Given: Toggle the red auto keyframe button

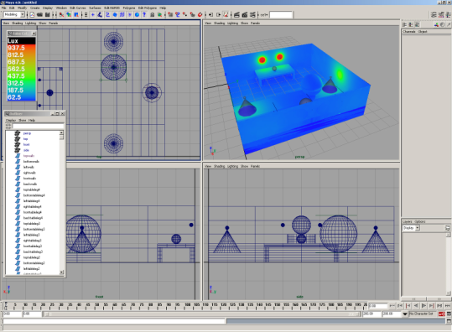Looking at the screenshot, I should pos(442,314).
